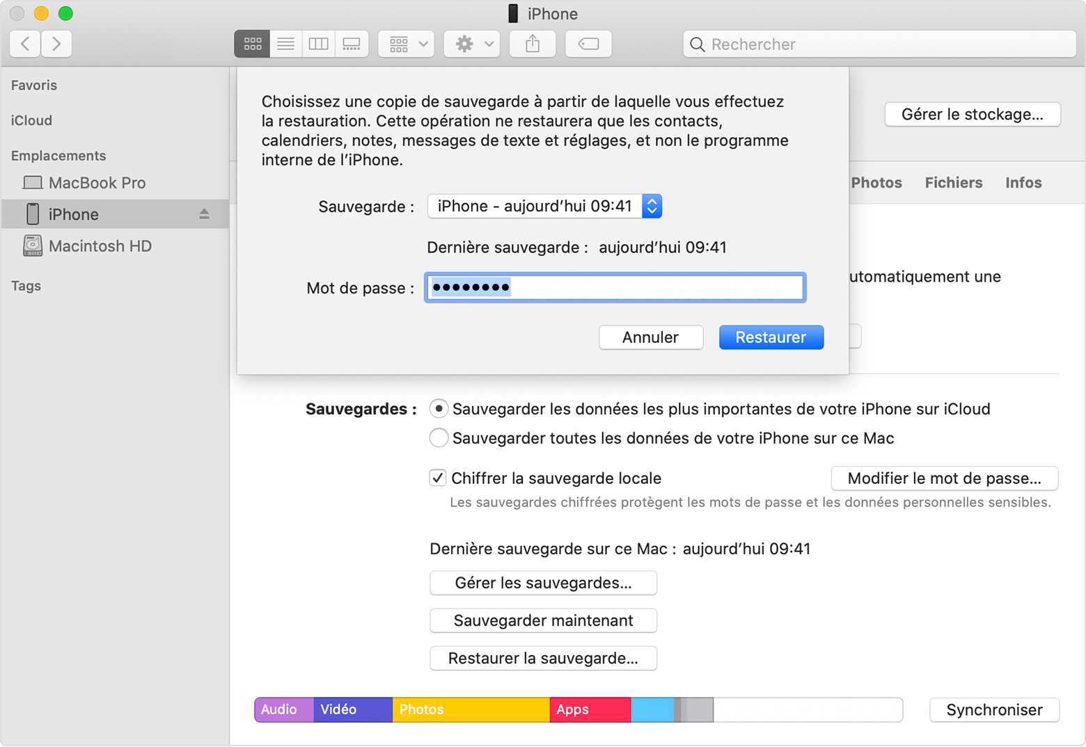Switch to icon view in toolbar
Screen dimensions: 1086x747
click(252, 44)
